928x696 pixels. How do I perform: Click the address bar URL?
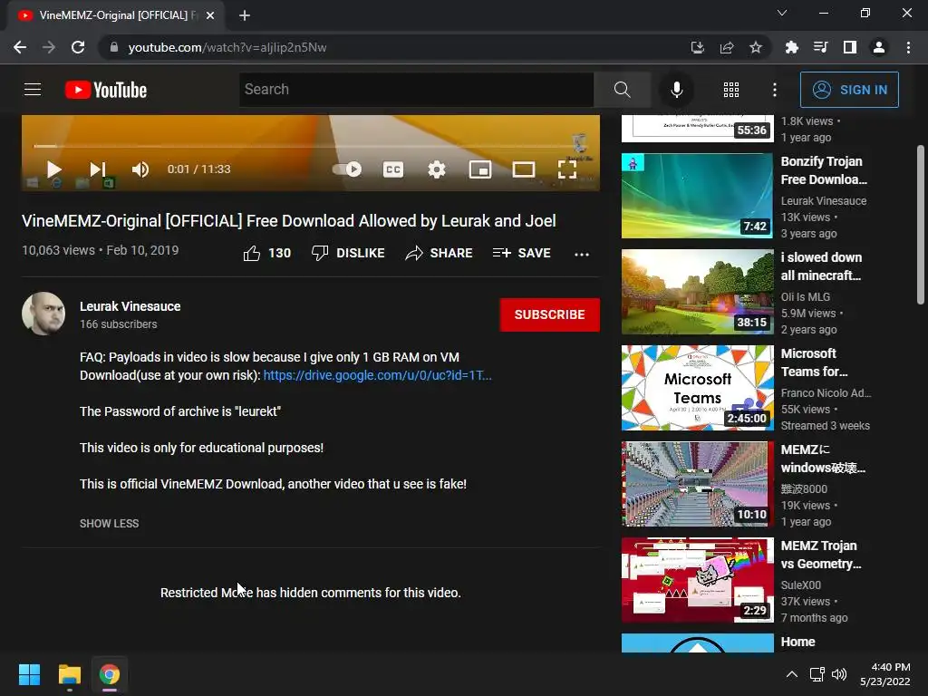pos(227,47)
